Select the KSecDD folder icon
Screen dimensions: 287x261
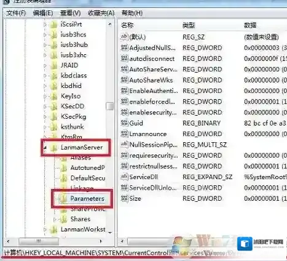tap(53, 106)
